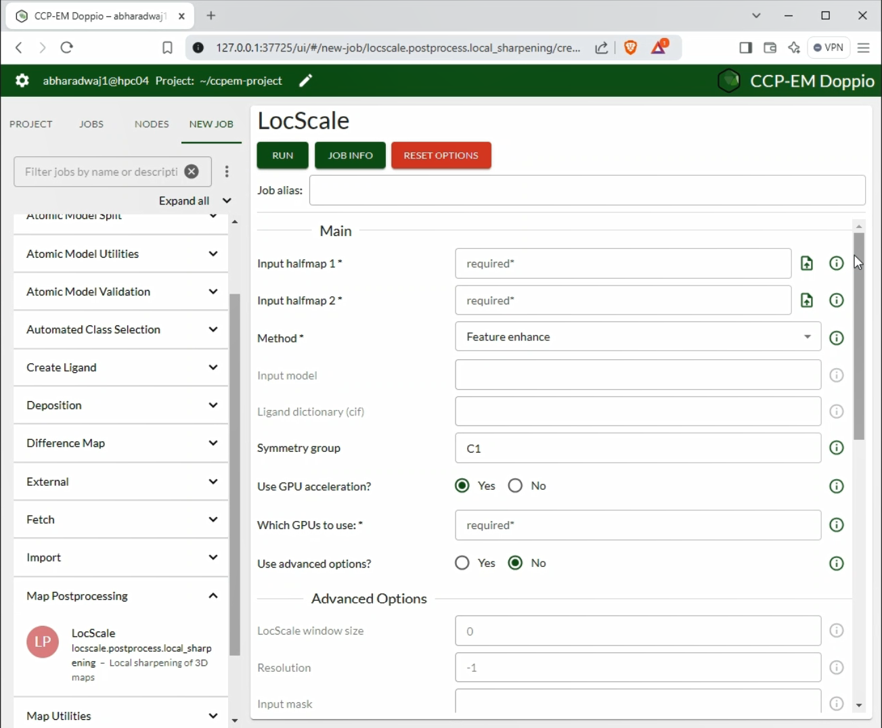Open the Method dropdown

point(638,337)
